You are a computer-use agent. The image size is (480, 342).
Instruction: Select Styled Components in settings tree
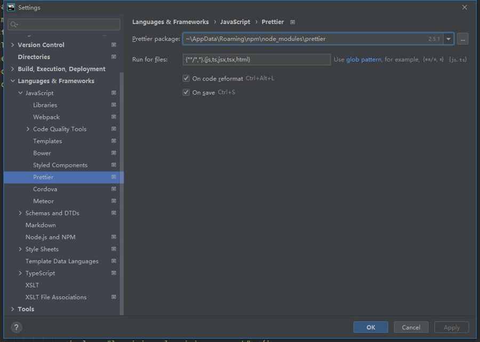coord(60,165)
